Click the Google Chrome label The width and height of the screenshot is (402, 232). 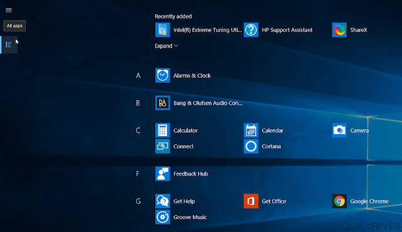tap(369, 201)
